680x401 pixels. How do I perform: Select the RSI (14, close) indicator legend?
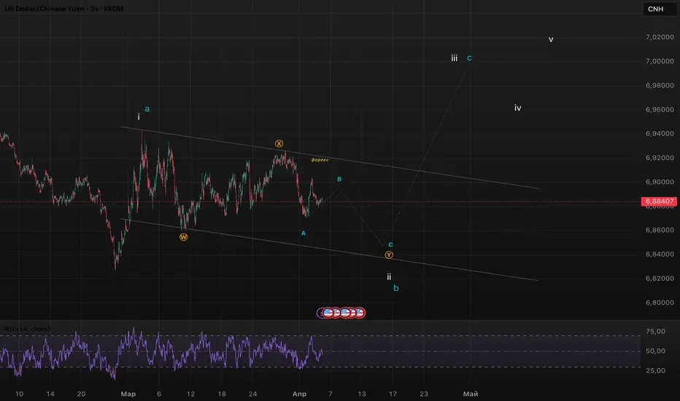pos(27,329)
